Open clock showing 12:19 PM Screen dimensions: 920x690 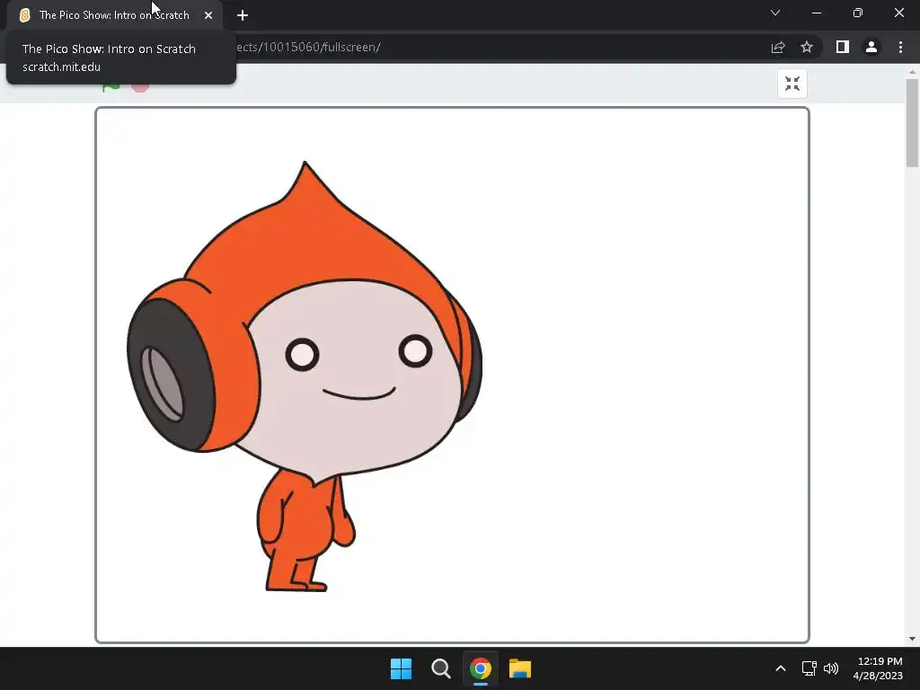[878, 668]
